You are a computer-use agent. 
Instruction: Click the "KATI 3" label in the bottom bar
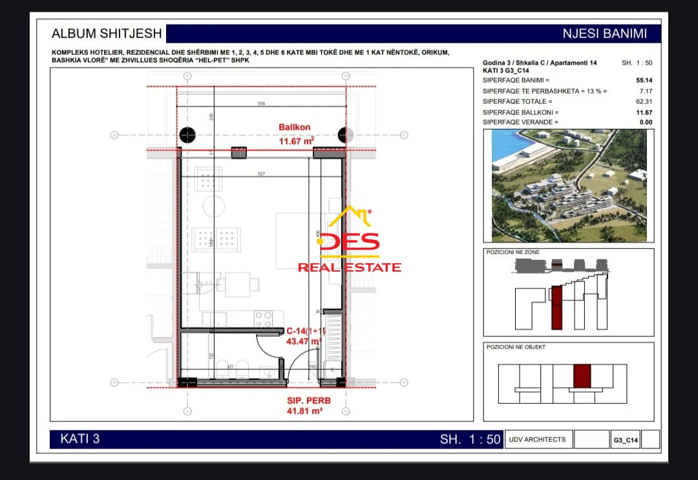pyautogui.click(x=80, y=439)
